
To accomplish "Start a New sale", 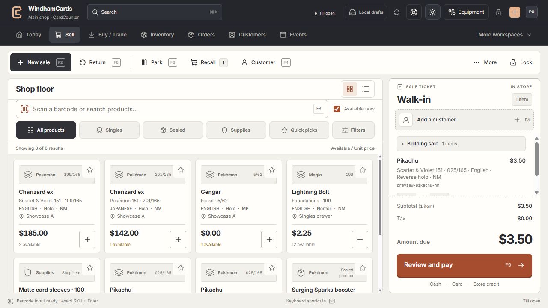I will point(41,62).
